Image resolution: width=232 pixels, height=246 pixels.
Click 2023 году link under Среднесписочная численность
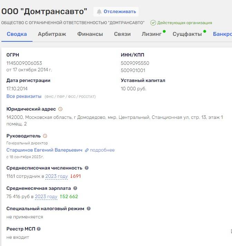pos(56,176)
